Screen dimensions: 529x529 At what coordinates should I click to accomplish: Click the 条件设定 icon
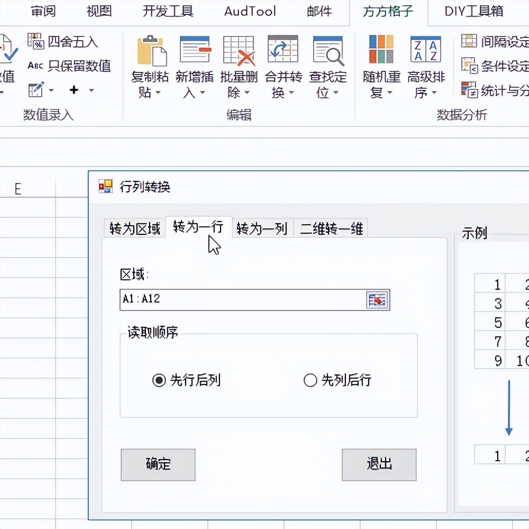pos(469,66)
